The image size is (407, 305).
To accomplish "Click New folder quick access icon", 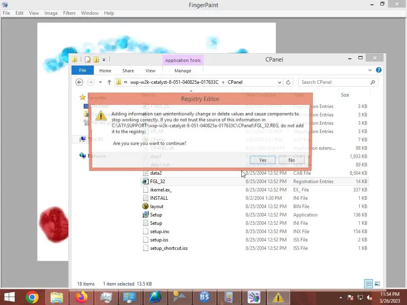I will pyautogui.click(x=96, y=60).
